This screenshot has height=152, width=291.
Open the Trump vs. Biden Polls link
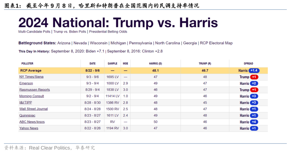pos(70,32)
